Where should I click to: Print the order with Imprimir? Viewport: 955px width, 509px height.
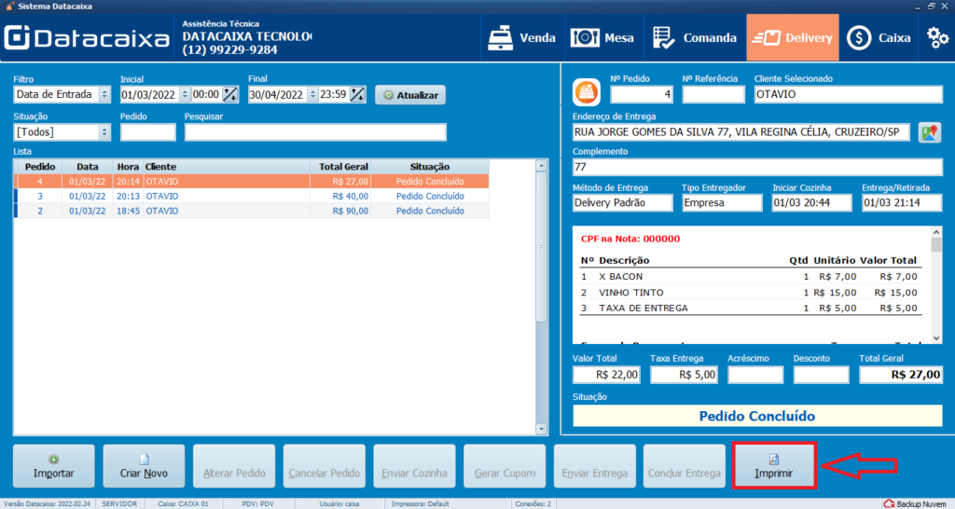pyautogui.click(x=775, y=465)
